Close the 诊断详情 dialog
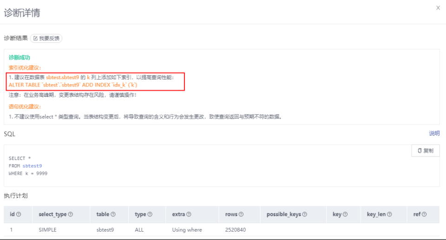 pos(438,8)
